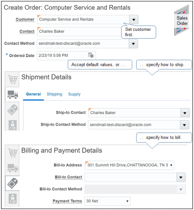
Task: Expand the Bill-to Contact dropdown arrow
Action: tap(181, 177)
